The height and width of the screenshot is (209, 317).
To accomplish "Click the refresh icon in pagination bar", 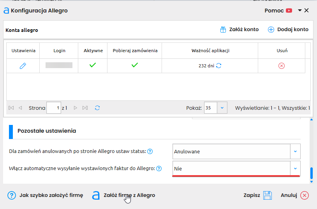I will 97,108.
